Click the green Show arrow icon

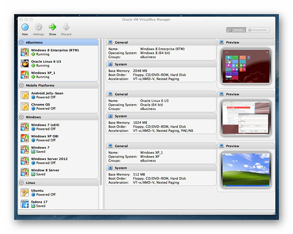click(53, 27)
